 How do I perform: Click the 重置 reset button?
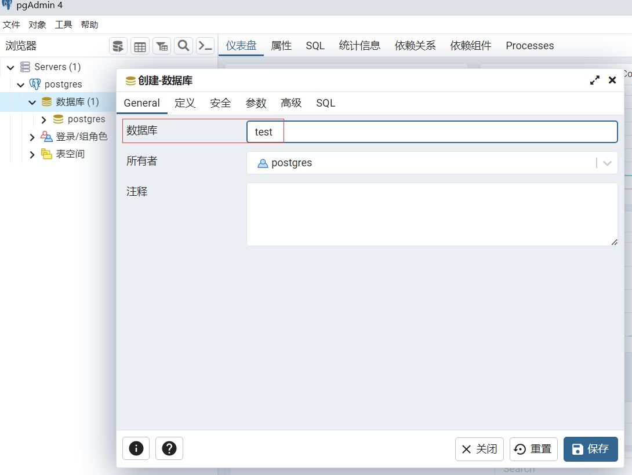pyautogui.click(x=533, y=449)
